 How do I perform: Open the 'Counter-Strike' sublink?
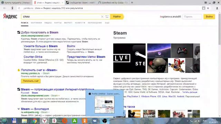(33, 57)
